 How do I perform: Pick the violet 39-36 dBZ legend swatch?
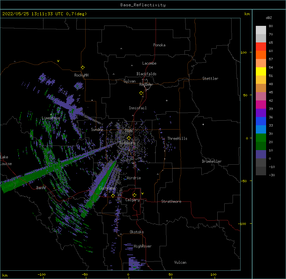261,113
